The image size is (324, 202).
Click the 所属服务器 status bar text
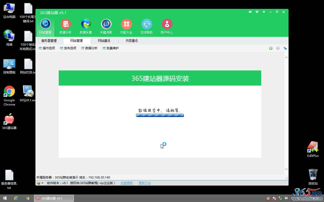pos(73,178)
